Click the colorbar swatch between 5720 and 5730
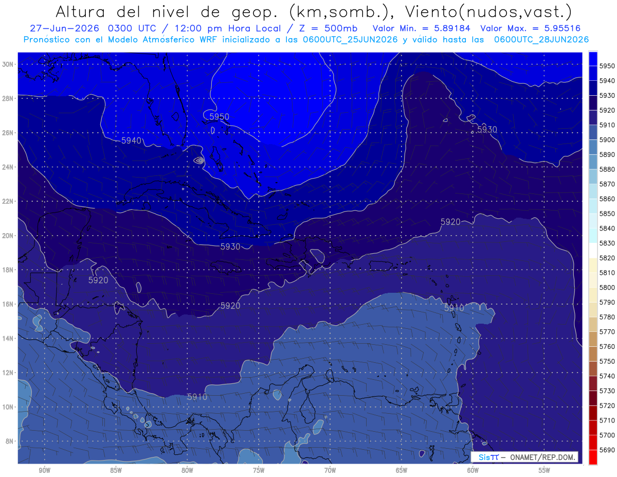 [x=593, y=398]
